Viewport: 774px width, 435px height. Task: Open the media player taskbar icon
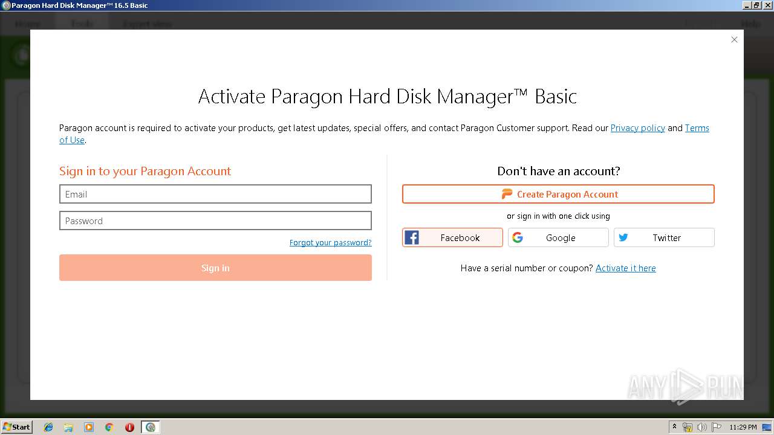tap(89, 427)
